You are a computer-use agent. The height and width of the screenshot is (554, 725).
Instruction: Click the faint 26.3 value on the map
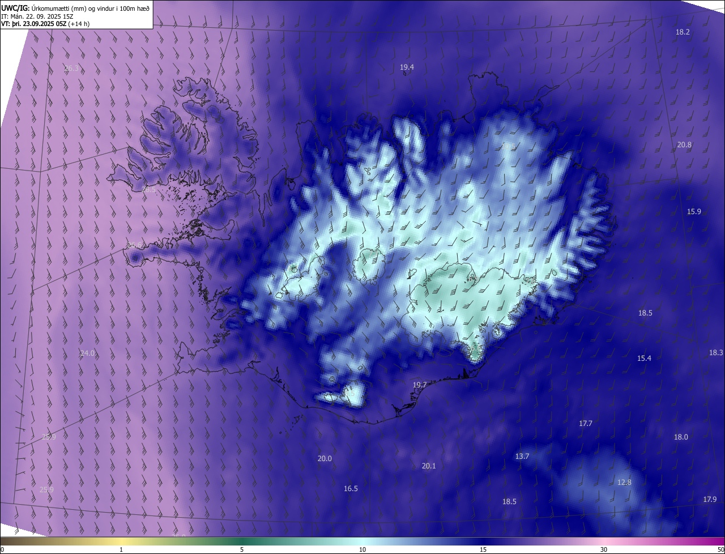coord(71,68)
